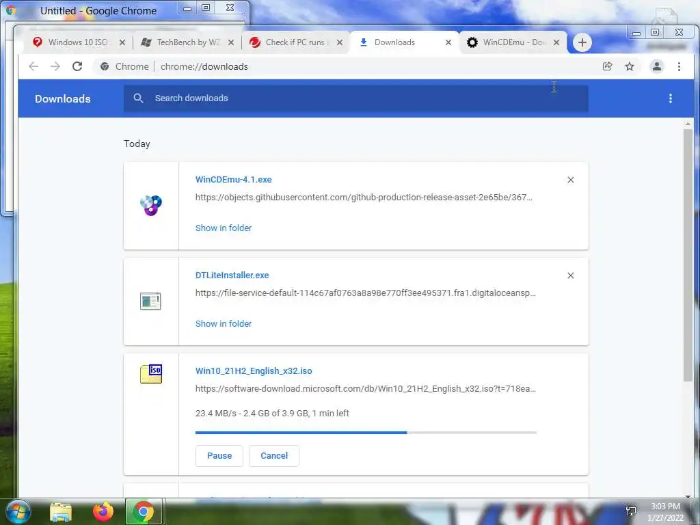
Task: Click the page vertical scrollbar thumb
Action: coord(688,254)
